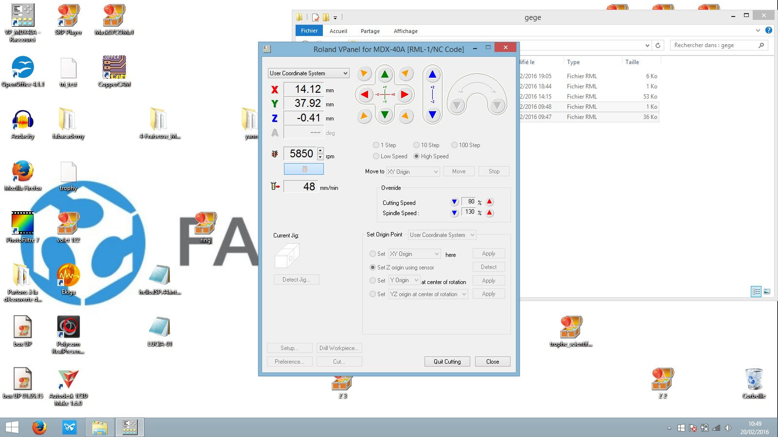
Task: Move diagonally with the upper-left orange arrow
Action: click(x=364, y=74)
